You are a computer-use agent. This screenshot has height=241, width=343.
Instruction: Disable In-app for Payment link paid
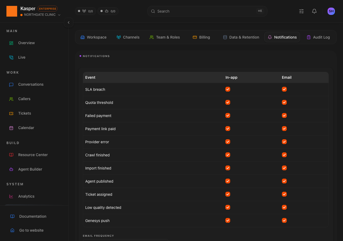[228, 129]
